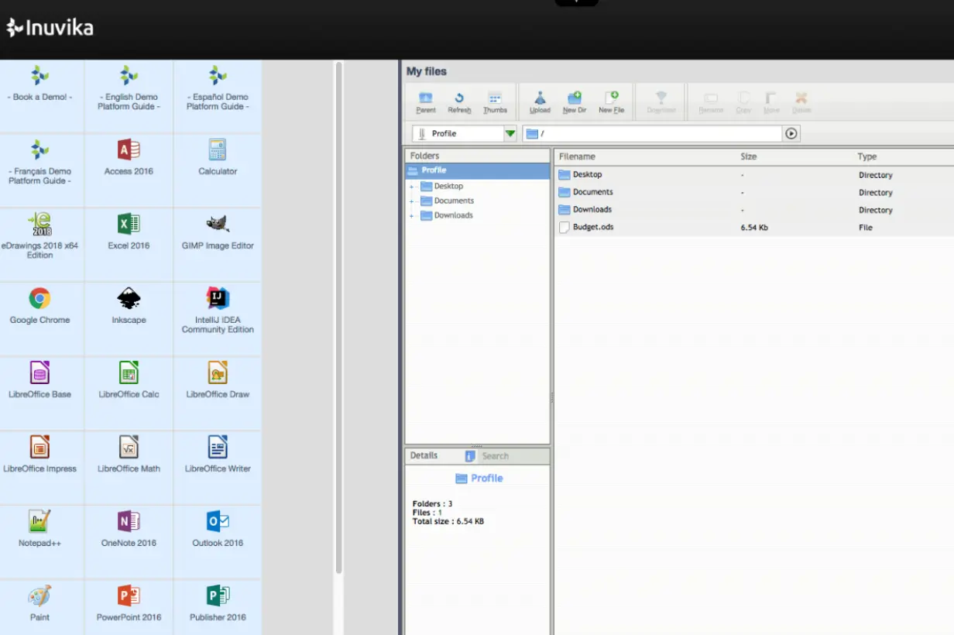
Task: Click the Delete toolbar button
Action: click(x=801, y=102)
